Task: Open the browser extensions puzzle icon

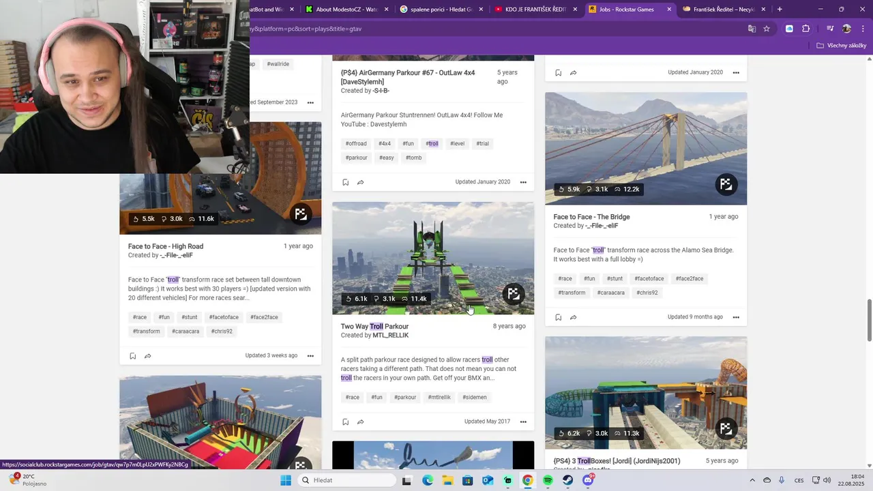Action: [x=805, y=29]
